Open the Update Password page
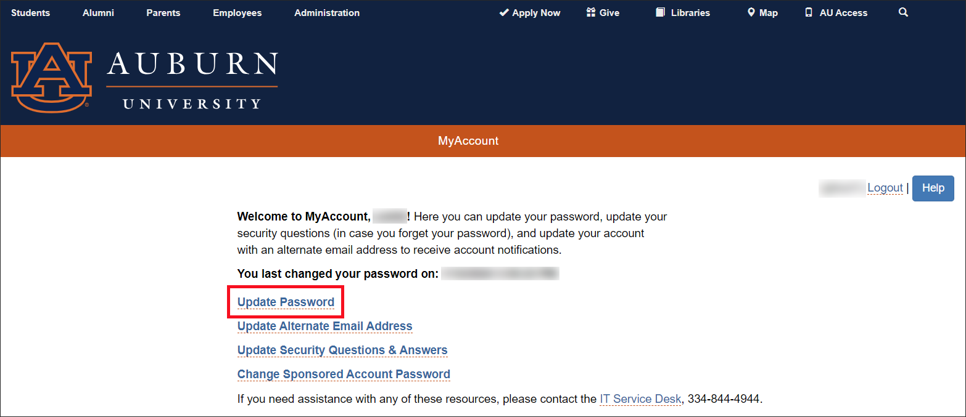Screen dimensions: 966x417 (285, 302)
